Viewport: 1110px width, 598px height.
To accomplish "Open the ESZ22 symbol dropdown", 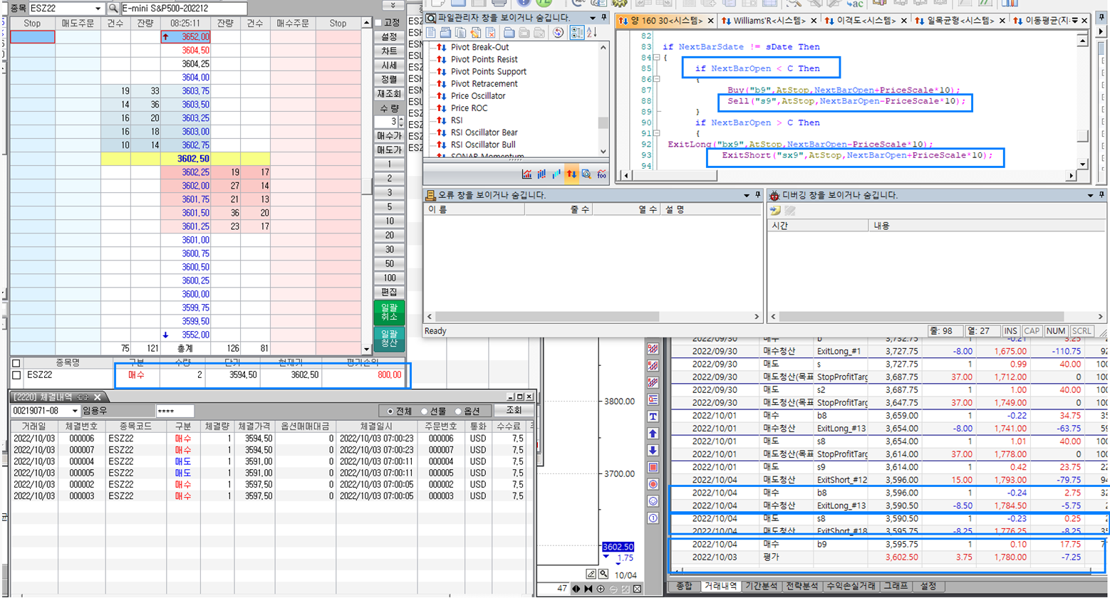I will click(x=98, y=9).
